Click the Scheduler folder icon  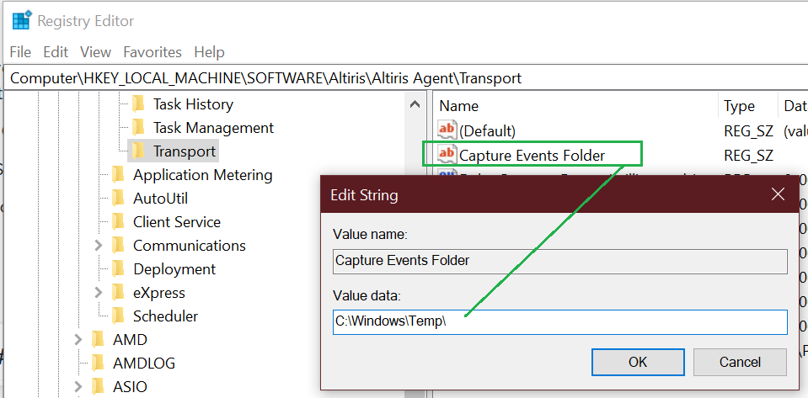[x=119, y=316]
